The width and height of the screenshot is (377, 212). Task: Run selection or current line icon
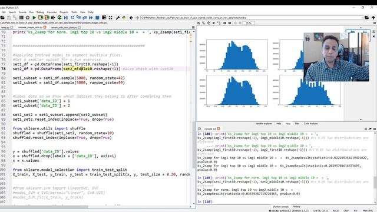coord(53,18)
